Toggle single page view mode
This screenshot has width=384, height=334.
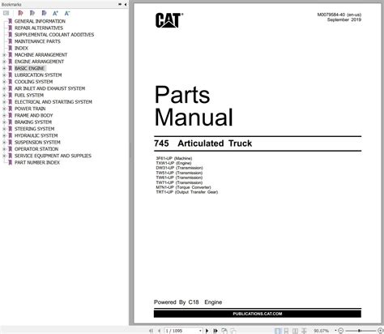pos(278,331)
